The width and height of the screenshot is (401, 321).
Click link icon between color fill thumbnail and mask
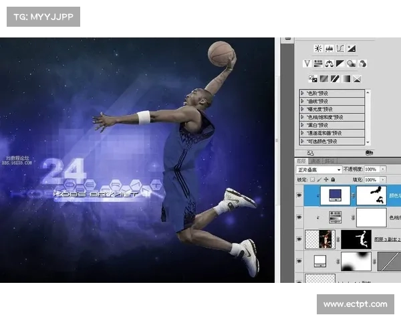click(353, 195)
